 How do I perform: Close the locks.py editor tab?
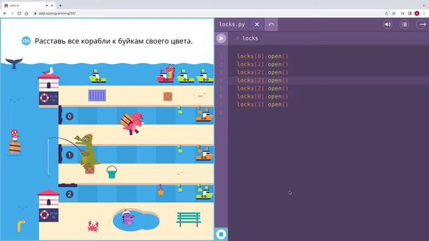tap(257, 24)
